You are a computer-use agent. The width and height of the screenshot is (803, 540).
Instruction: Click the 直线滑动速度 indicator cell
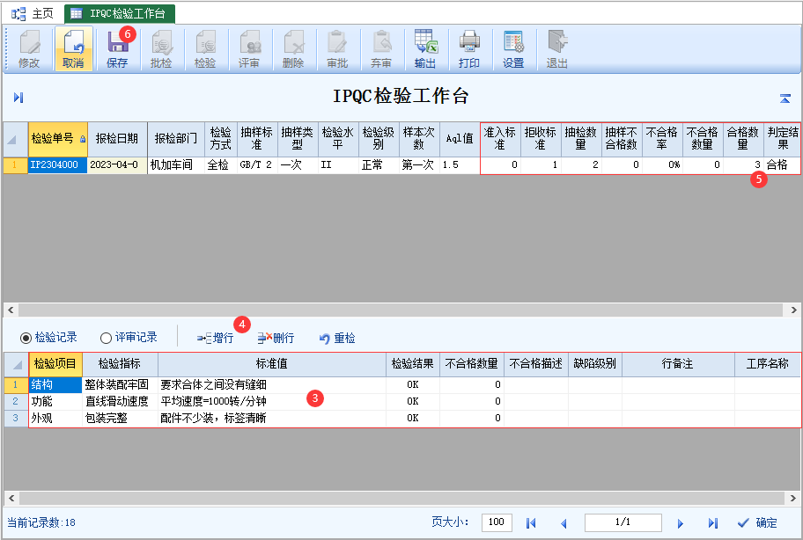click(x=120, y=401)
